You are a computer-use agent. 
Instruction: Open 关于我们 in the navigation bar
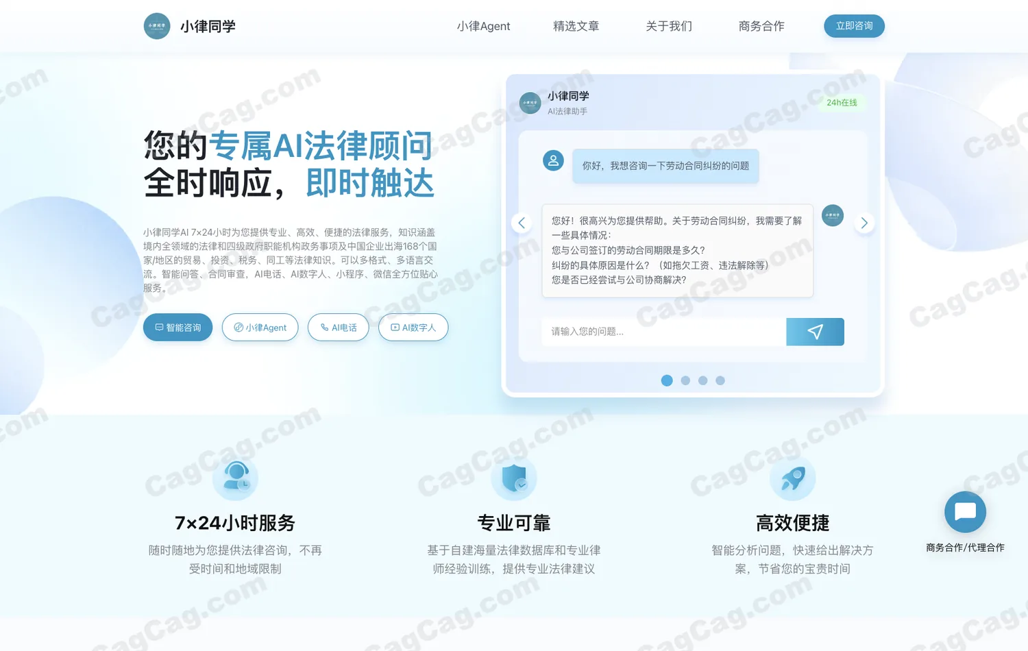669,26
